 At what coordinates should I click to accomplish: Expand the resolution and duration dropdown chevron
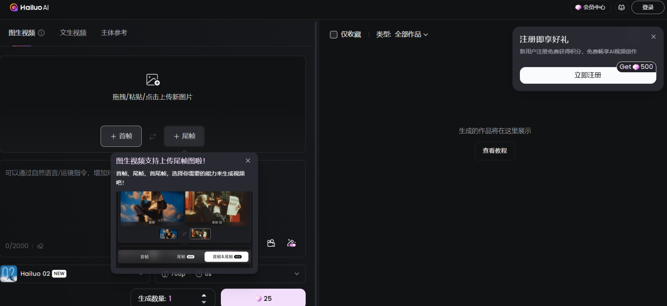[x=296, y=274]
